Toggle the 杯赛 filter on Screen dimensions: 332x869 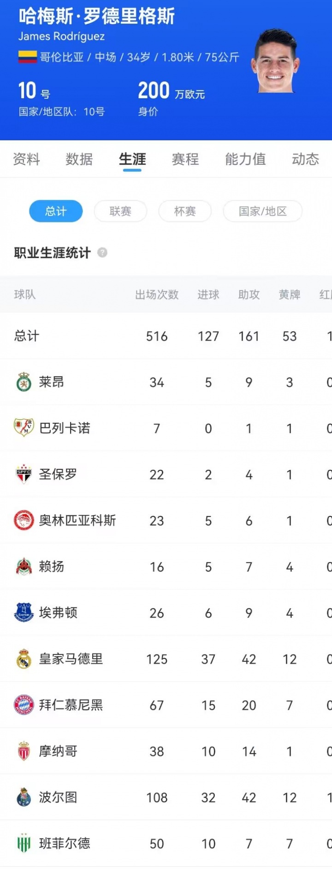pos(185,211)
